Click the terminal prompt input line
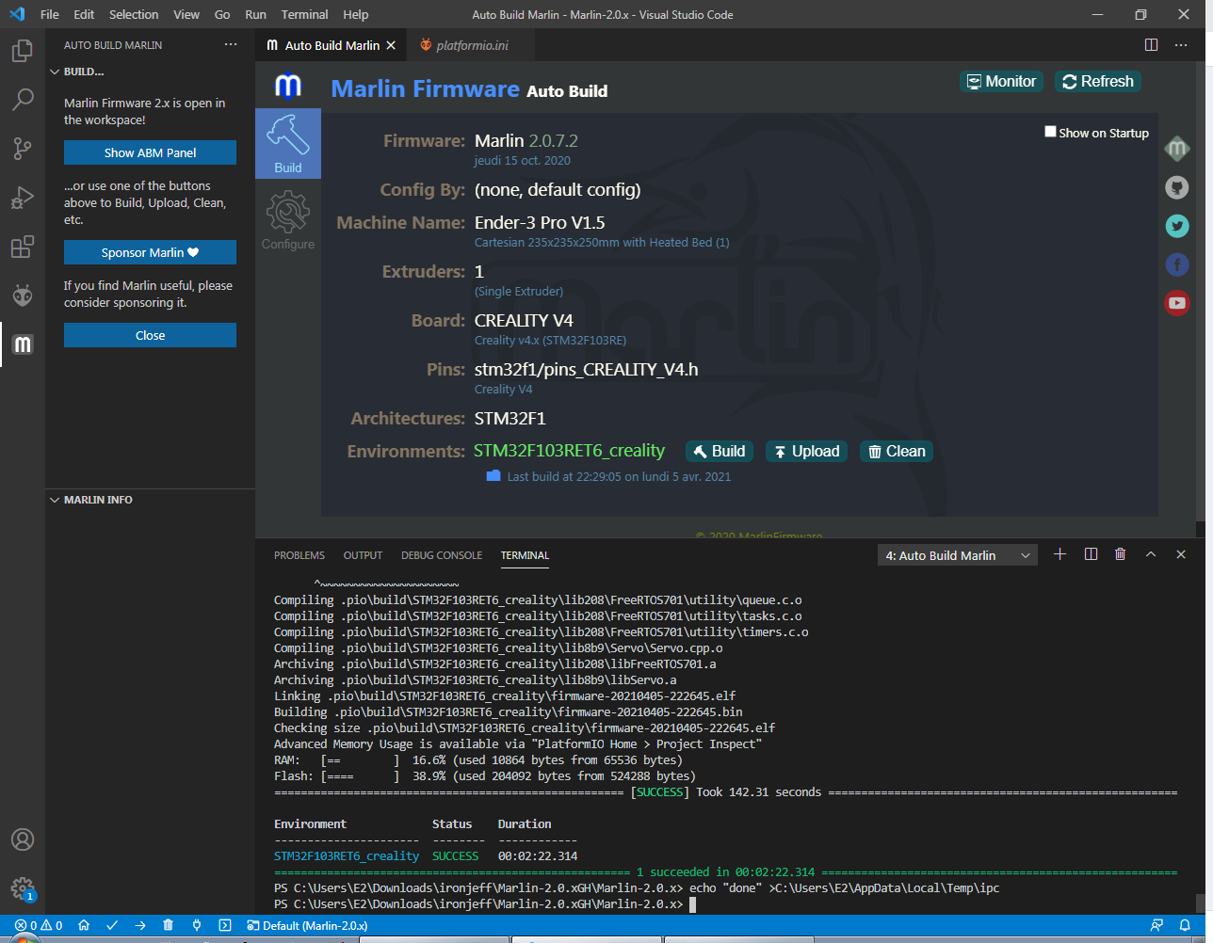1213x943 pixels. [x=693, y=904]
